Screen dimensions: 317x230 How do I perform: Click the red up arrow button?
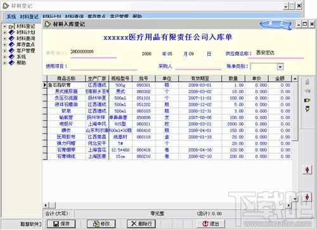tap(307, 170)
